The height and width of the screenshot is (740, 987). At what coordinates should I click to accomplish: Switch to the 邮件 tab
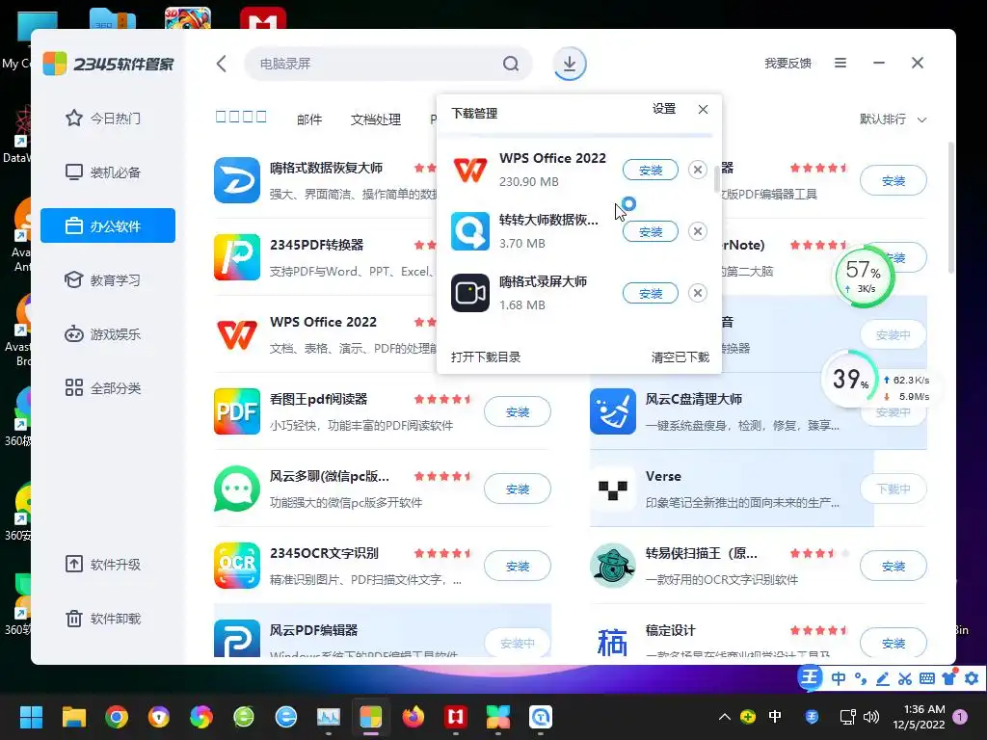[309, 119]
